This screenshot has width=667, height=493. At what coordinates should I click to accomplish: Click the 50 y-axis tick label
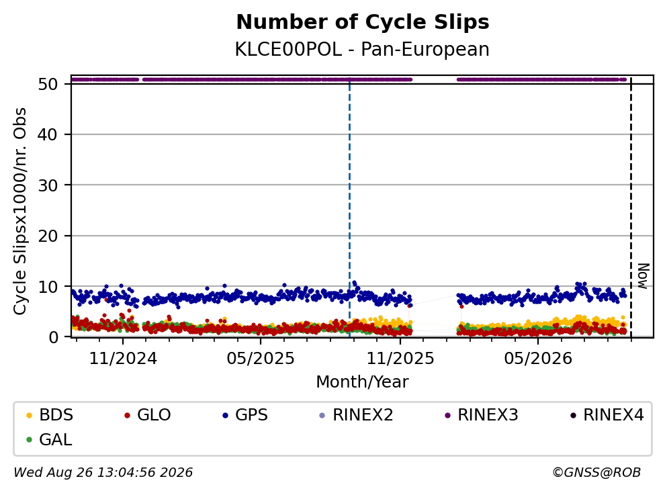coord(48,84)
